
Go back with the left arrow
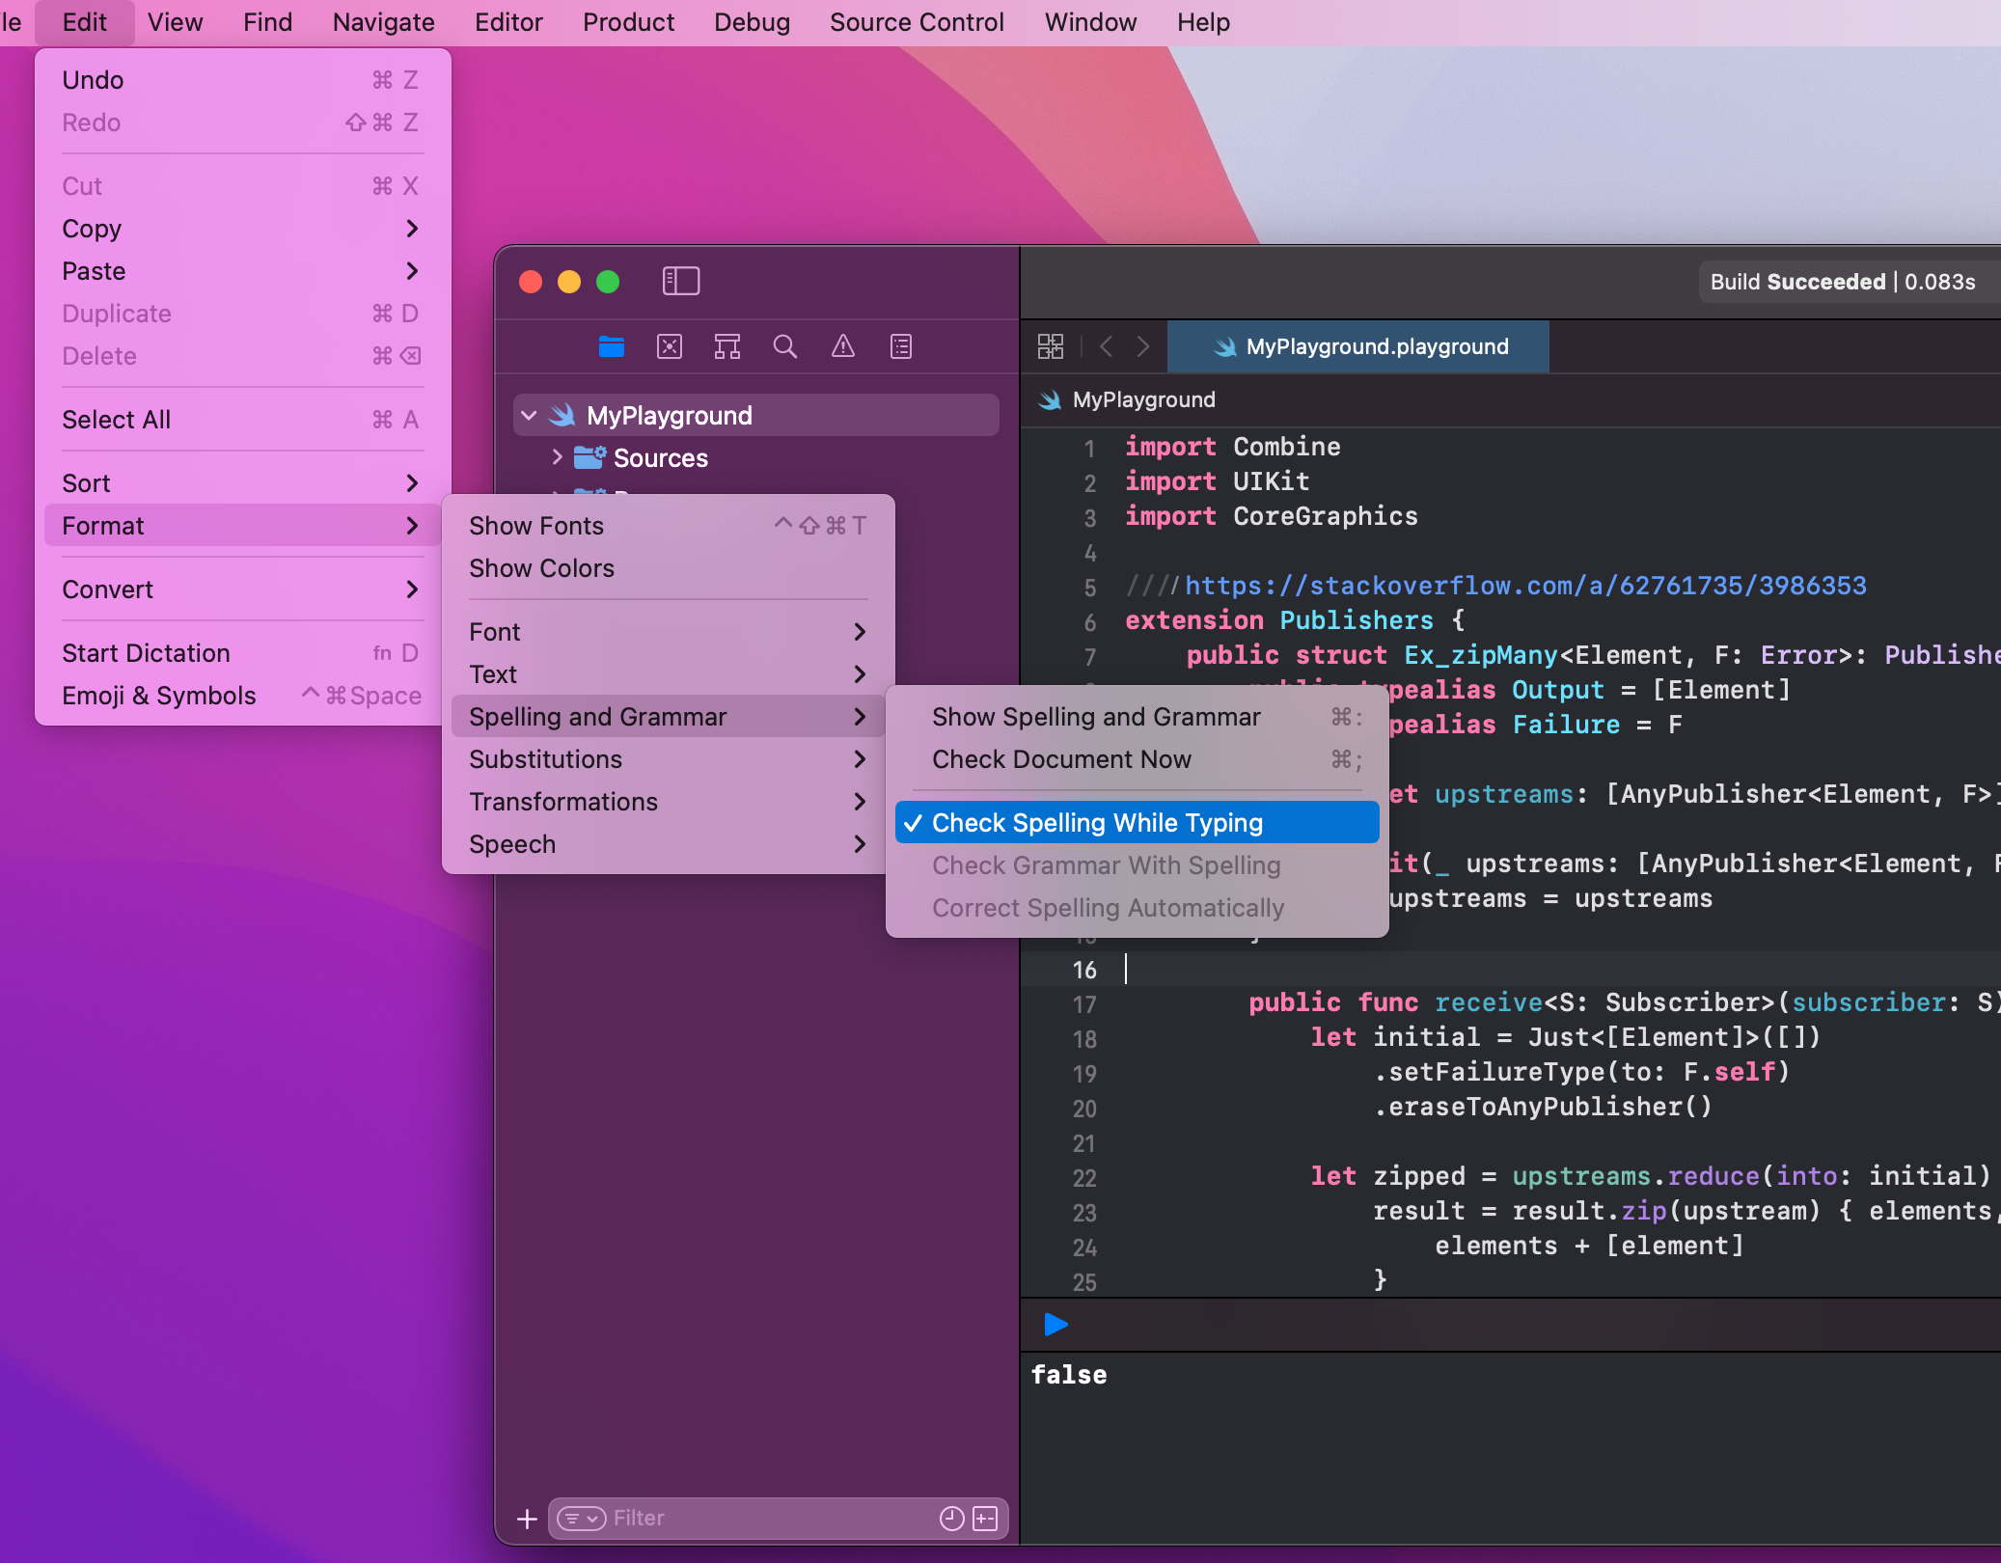tap(1107, 346)
